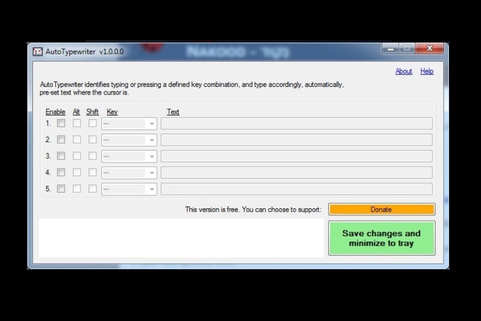Viewport: 481px width, 321px height.
Task: Toggle the Shift checkbox in row 2
Action: tap(92, 139)
